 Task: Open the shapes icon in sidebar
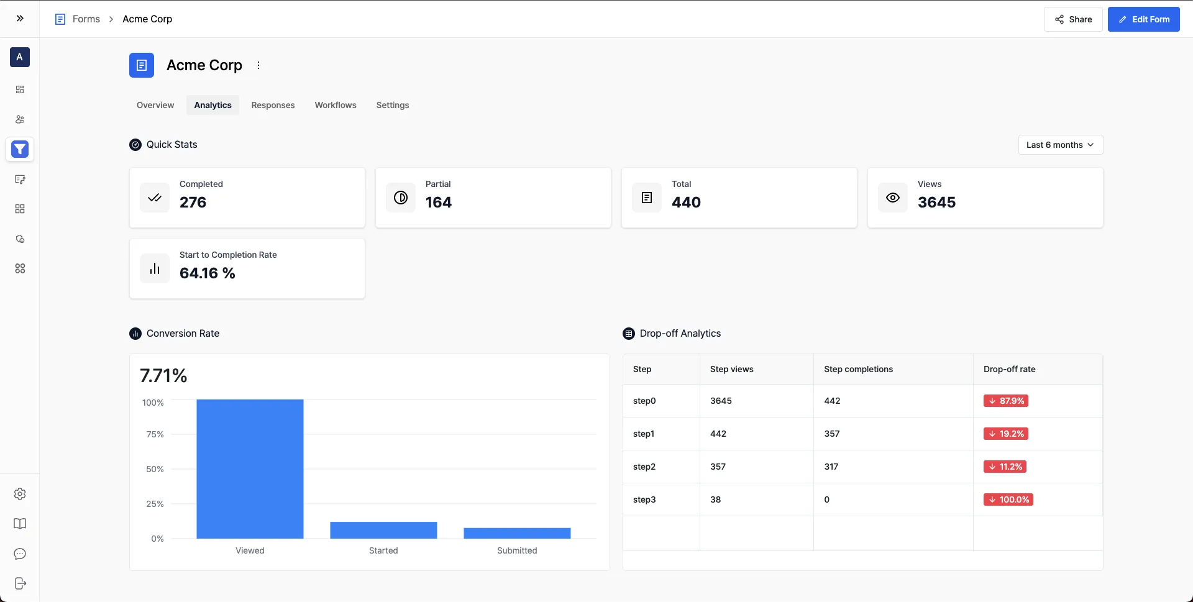click(x=20, y=239)
